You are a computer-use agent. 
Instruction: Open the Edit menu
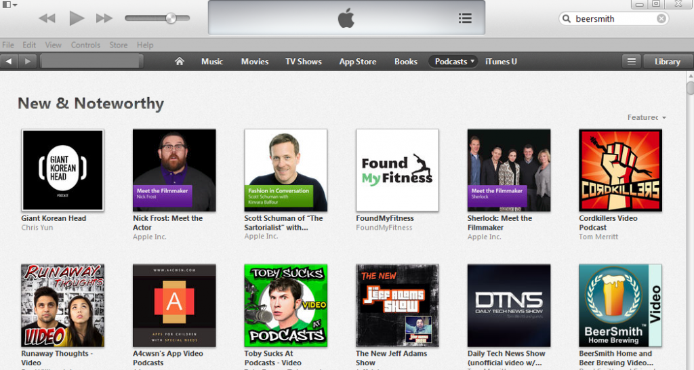(29, 45)
